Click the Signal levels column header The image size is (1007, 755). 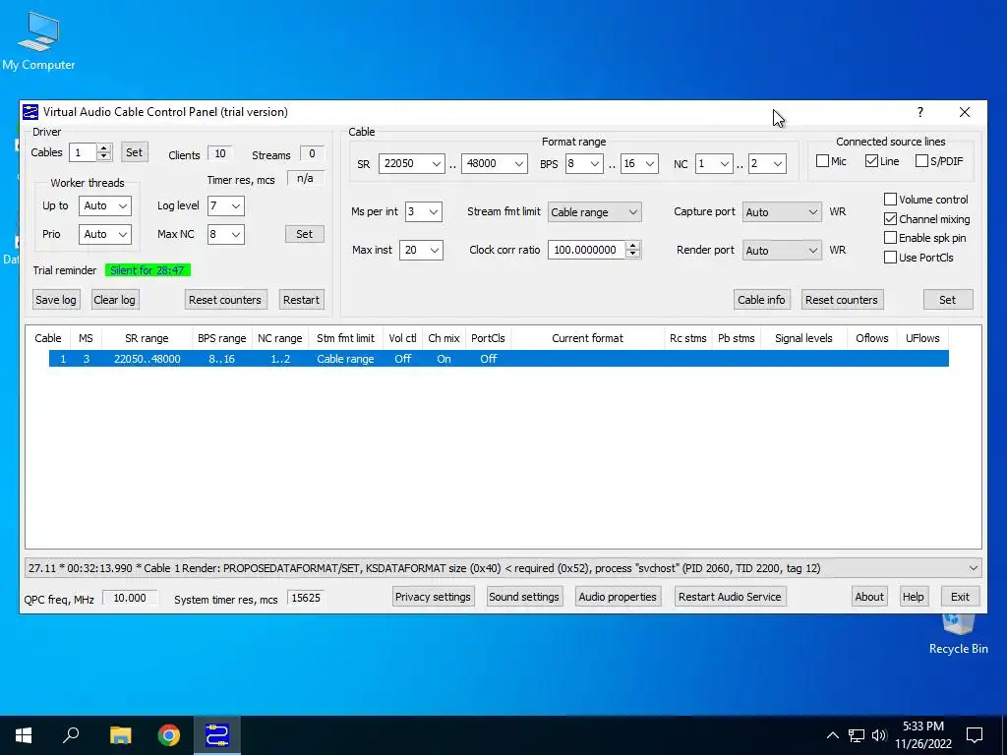[803, 338]
